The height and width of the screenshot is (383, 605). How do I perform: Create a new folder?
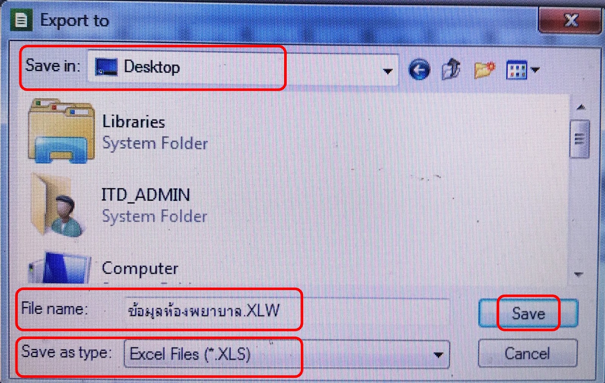click(484, 70)
